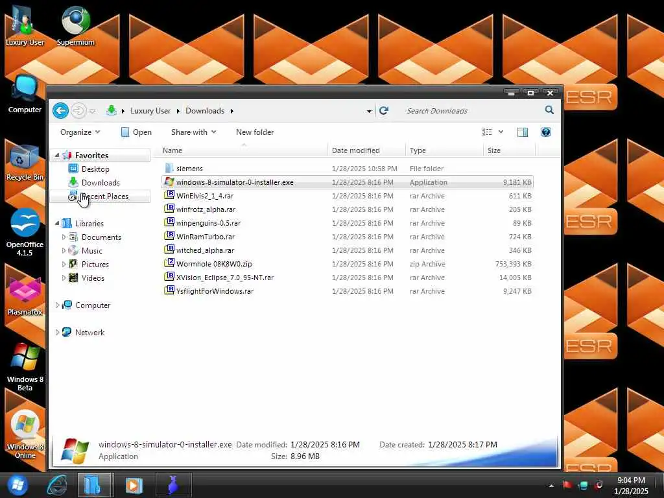Screen dimensions: 664x498
Task: Select winfrotz_alpha.rar file
Action: [x=348, y=209]
